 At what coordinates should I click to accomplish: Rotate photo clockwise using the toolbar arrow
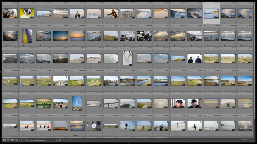tap(60, 140)
